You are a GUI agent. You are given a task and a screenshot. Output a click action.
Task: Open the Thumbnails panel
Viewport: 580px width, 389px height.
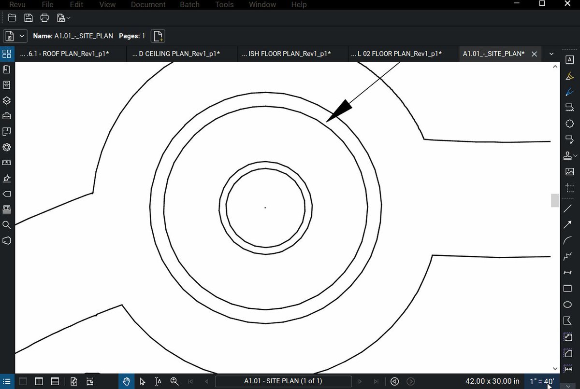point(7,54)
